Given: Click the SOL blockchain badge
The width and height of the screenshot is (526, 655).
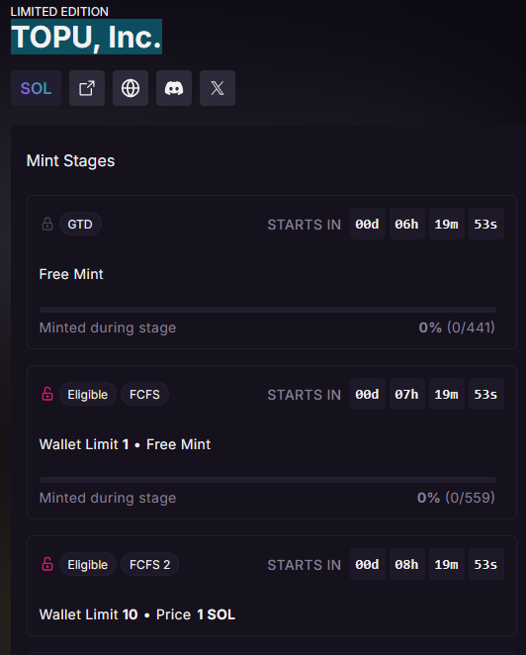Looking at the screenshot, I should pos(36,88).
